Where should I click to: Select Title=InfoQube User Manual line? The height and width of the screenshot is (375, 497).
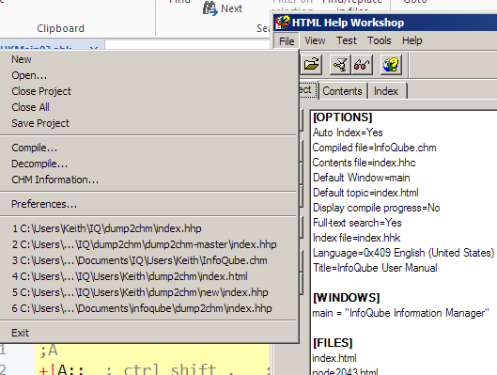(x=375, y=268)
